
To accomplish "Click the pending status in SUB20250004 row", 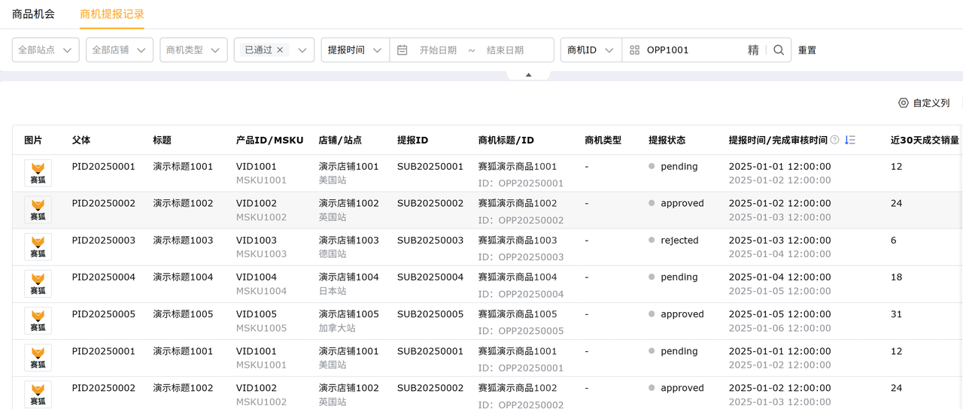I will 679,277.
